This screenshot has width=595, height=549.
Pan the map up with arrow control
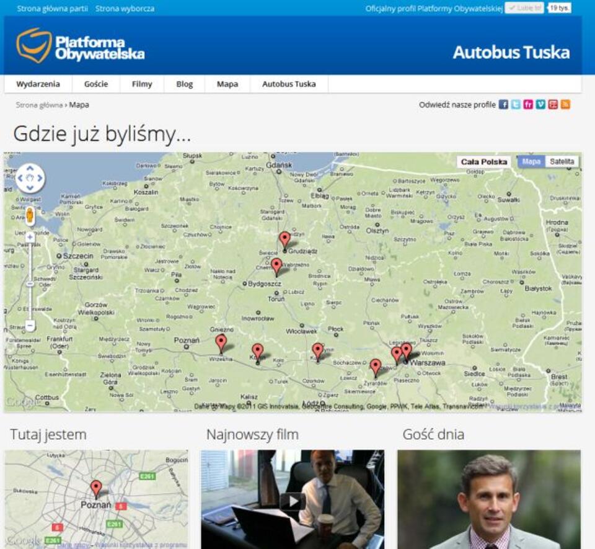(x=30, y=168)
